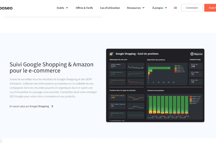The width and height of the screenshot is (216, 143).
Task: Click the 246 position Shopping card
Action: click(117, 97)
